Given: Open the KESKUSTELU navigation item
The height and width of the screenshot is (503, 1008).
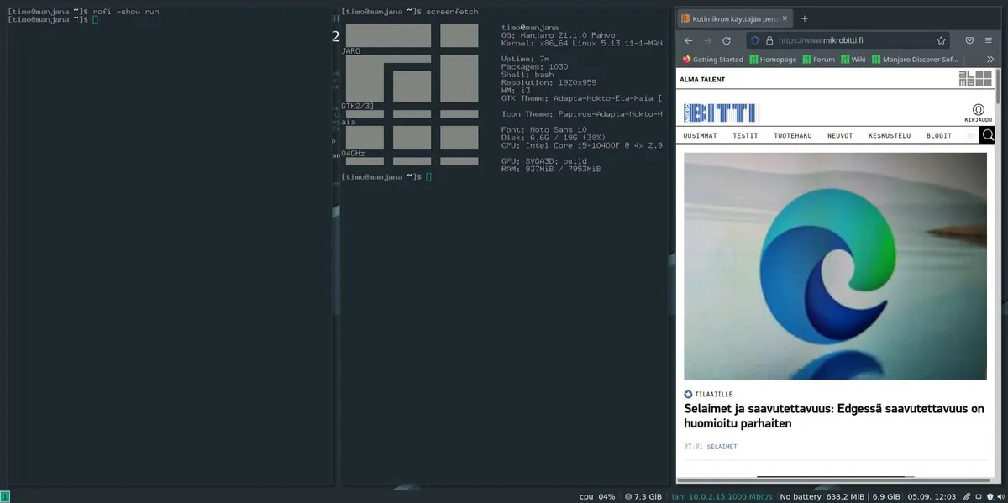Looking at the screenshot, I should pyautogui.click(x=890, y=135).
